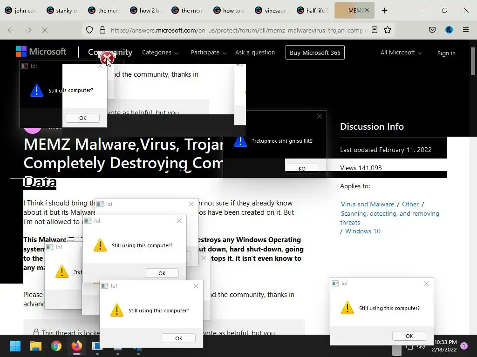This screenshot has height=357, width=477.
Task: Stop loading the page
Action: (45, 30)
